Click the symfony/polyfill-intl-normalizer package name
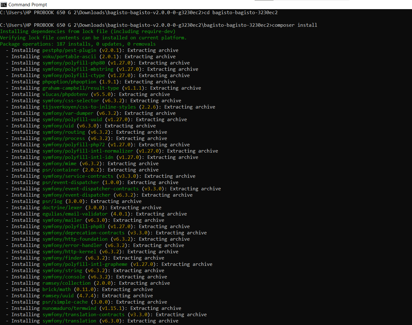412x325 pixels. coord(88,151)
